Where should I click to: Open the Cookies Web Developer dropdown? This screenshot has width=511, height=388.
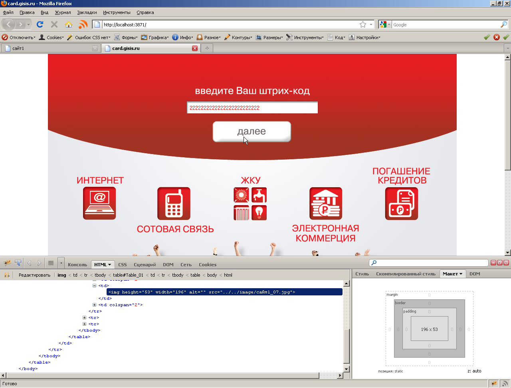coord(51,37)
